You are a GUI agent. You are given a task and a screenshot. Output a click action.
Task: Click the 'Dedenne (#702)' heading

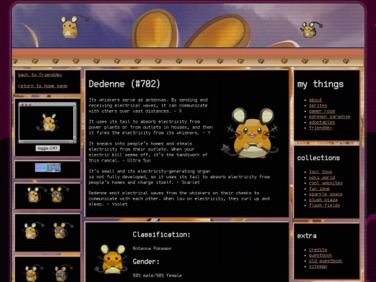coord(124,84)
